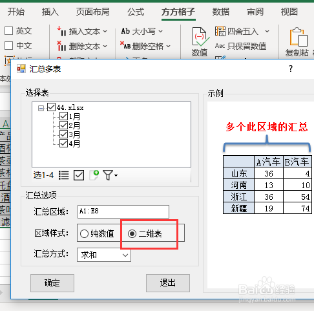This screenshot has width=314, height=311.
Task: Uncheck the 1月 sheet checkbox
Action: coord(63,116)
